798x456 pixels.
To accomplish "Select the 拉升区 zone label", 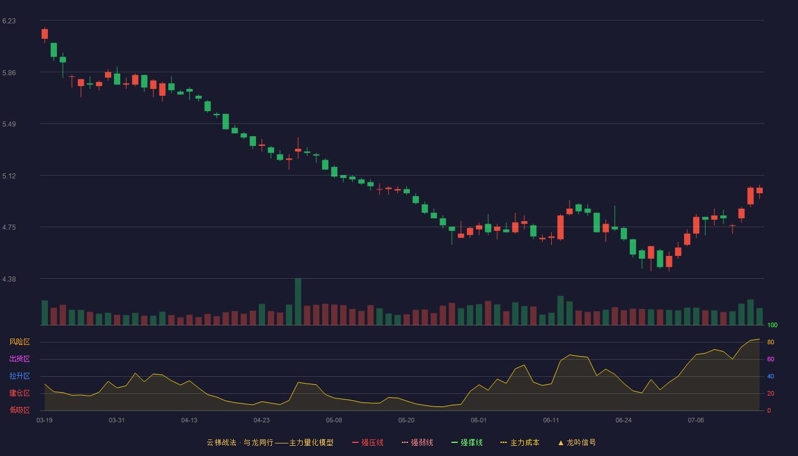I will tap(19, 376).
